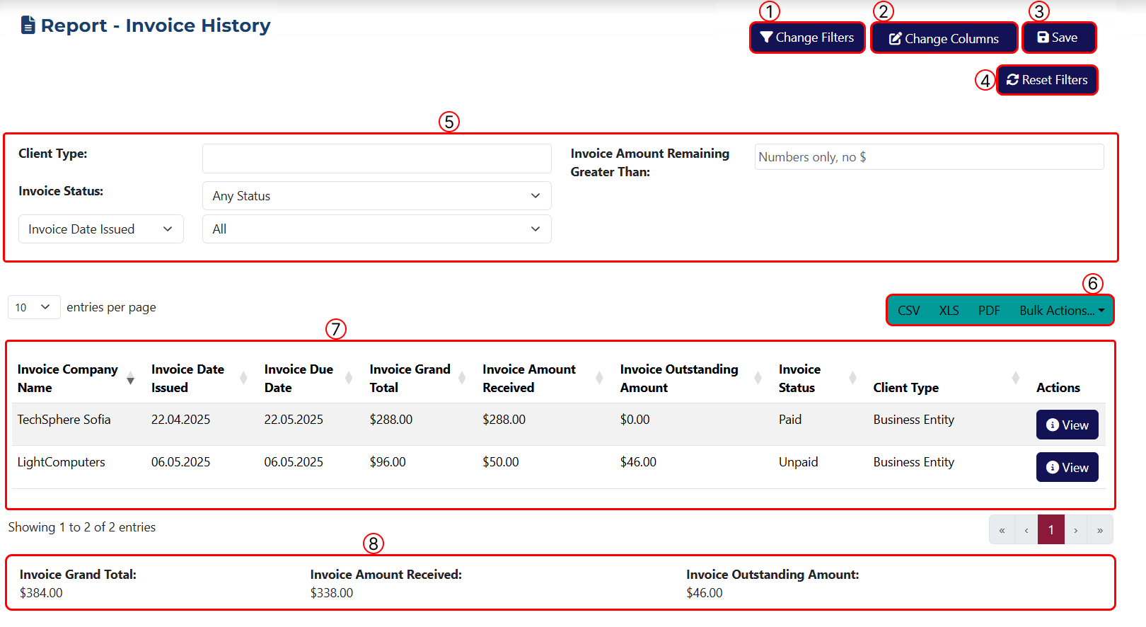The height and width of the screenshot is (627, 1146).
Task: Click the report document icon beside the title
Action: pos(28,25)
